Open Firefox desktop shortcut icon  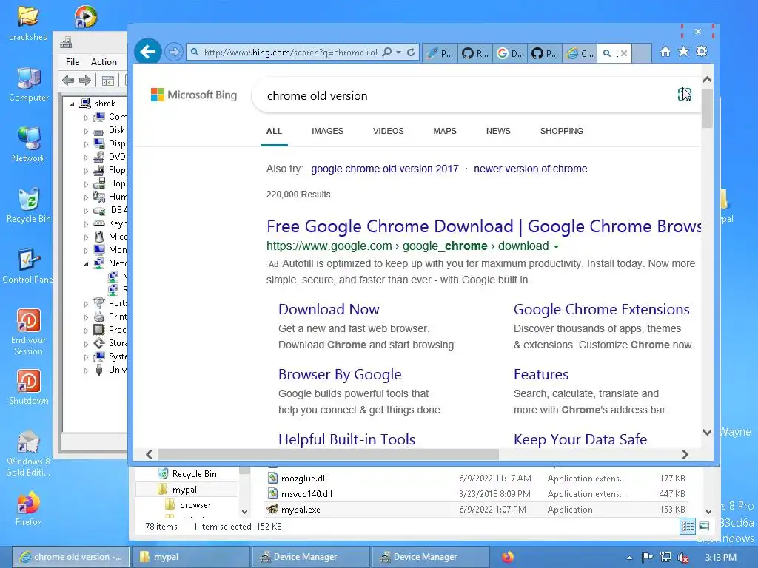(29, 508)
